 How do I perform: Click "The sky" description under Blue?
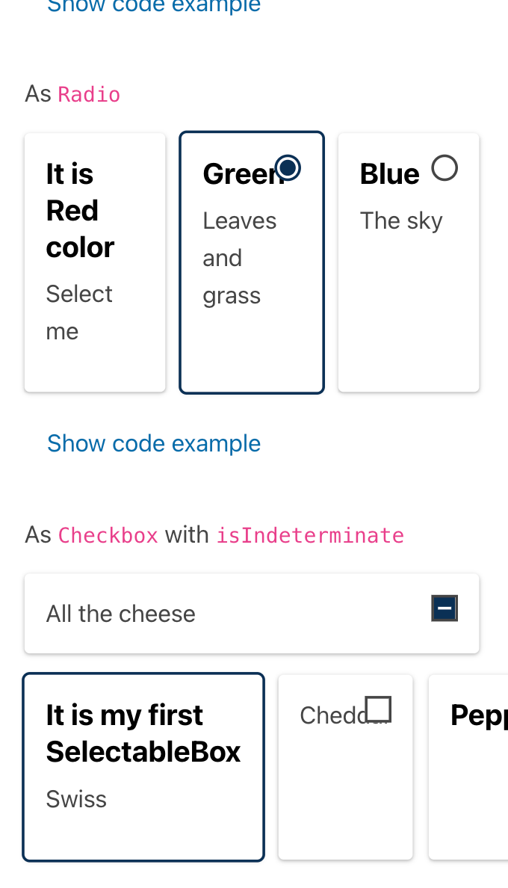coord(401,221)
